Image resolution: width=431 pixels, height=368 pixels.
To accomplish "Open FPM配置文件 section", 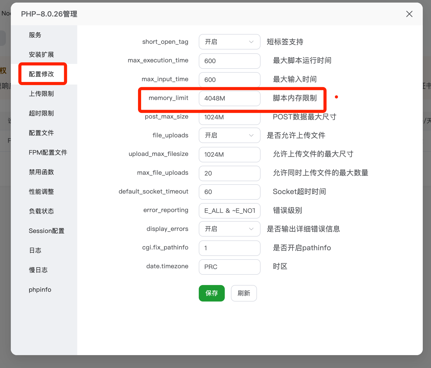I will 48,153.
